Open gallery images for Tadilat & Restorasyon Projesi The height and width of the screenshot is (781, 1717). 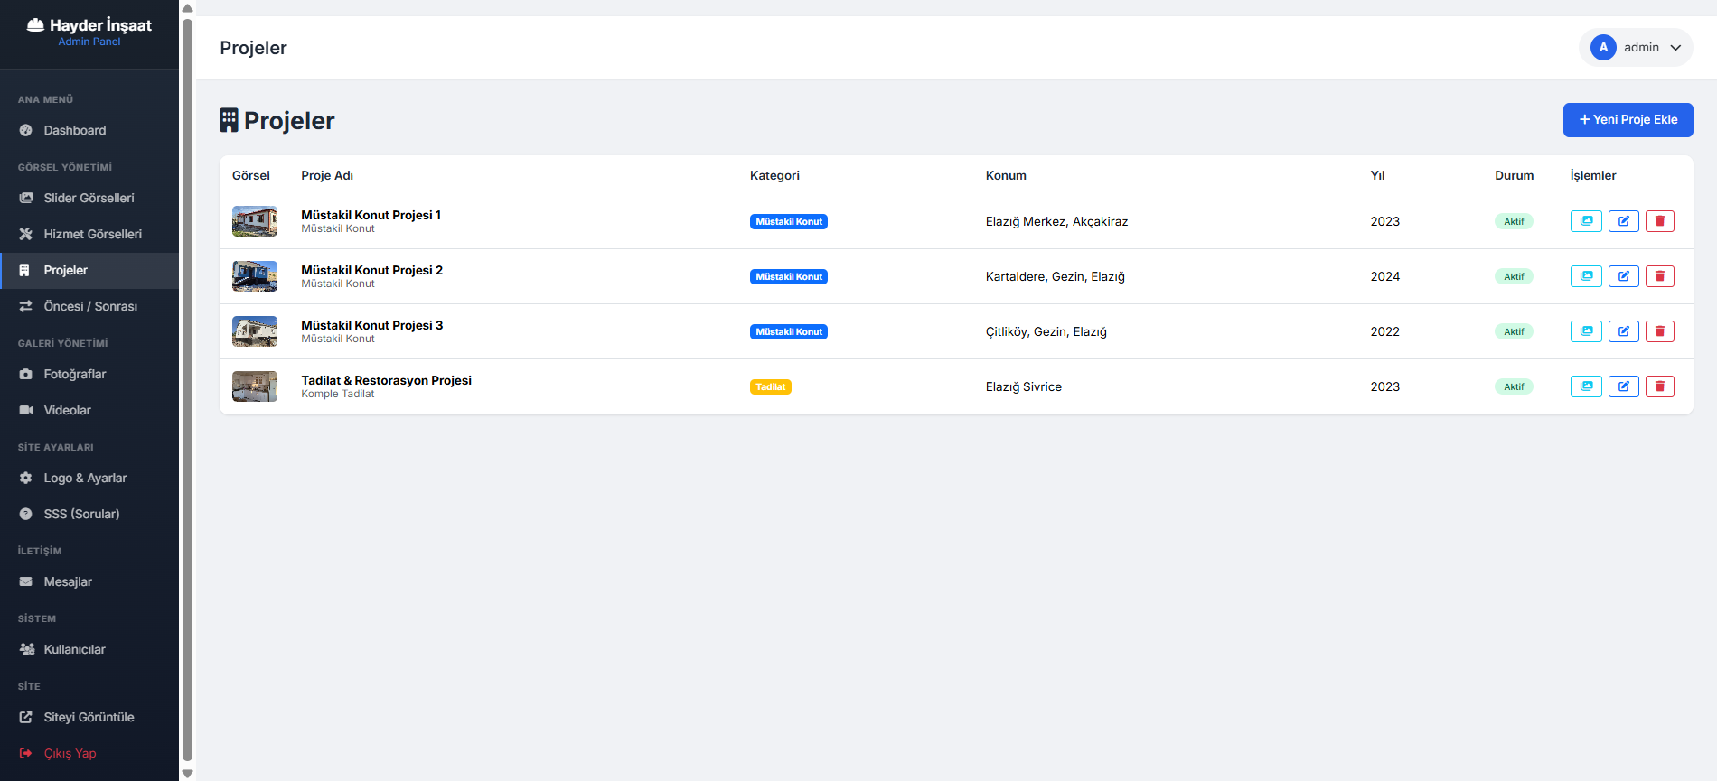1586,386
